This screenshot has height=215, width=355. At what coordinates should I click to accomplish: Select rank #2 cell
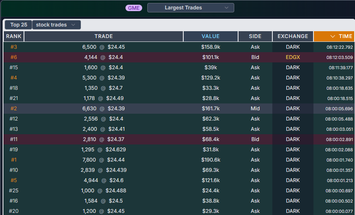pyautogui.click(x=14, y=109)
